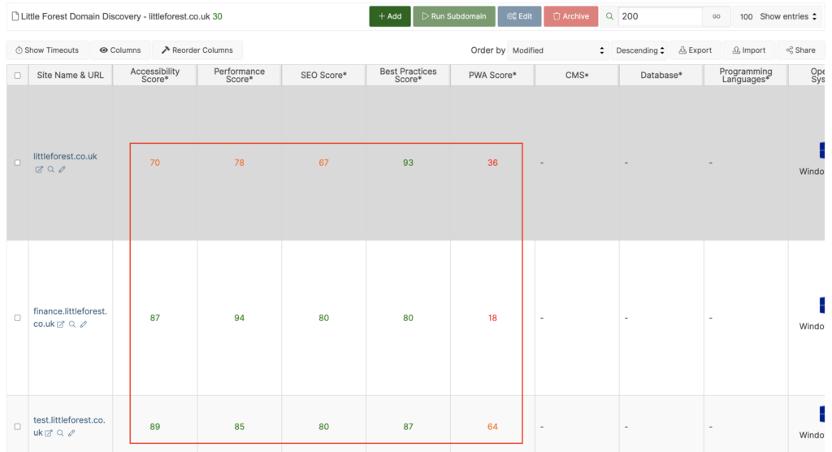Click PWA score 64 for test.littleforest.co.uk

click(x=492, y=427)
